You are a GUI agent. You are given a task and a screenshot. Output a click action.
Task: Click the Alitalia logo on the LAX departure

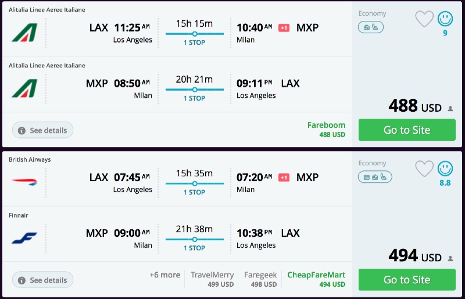click(24, 33)
